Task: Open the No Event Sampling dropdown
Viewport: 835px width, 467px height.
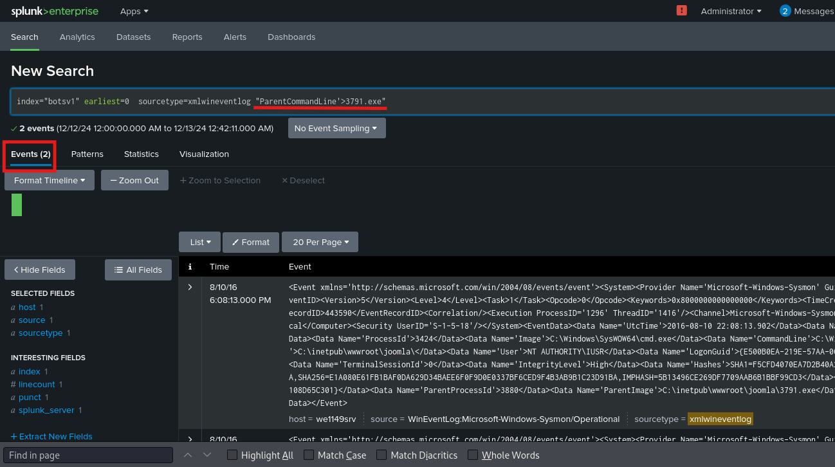Action: [337, 128]
